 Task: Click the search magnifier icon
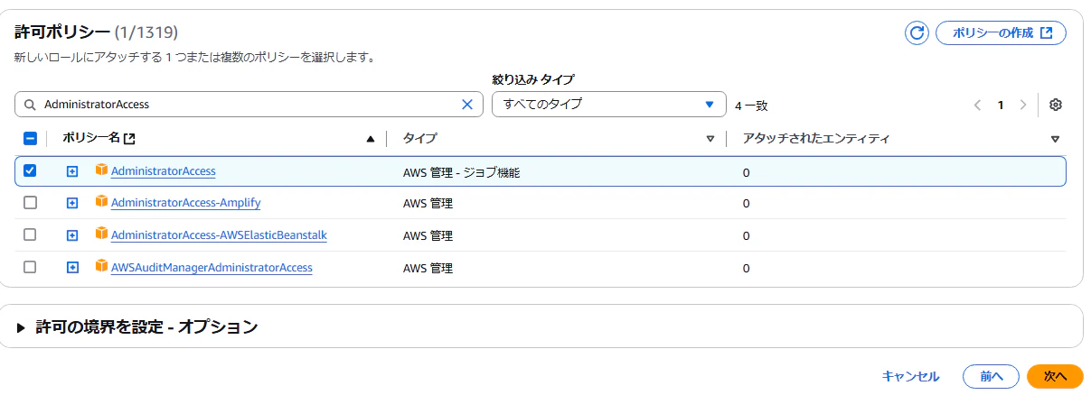(30, 105)
